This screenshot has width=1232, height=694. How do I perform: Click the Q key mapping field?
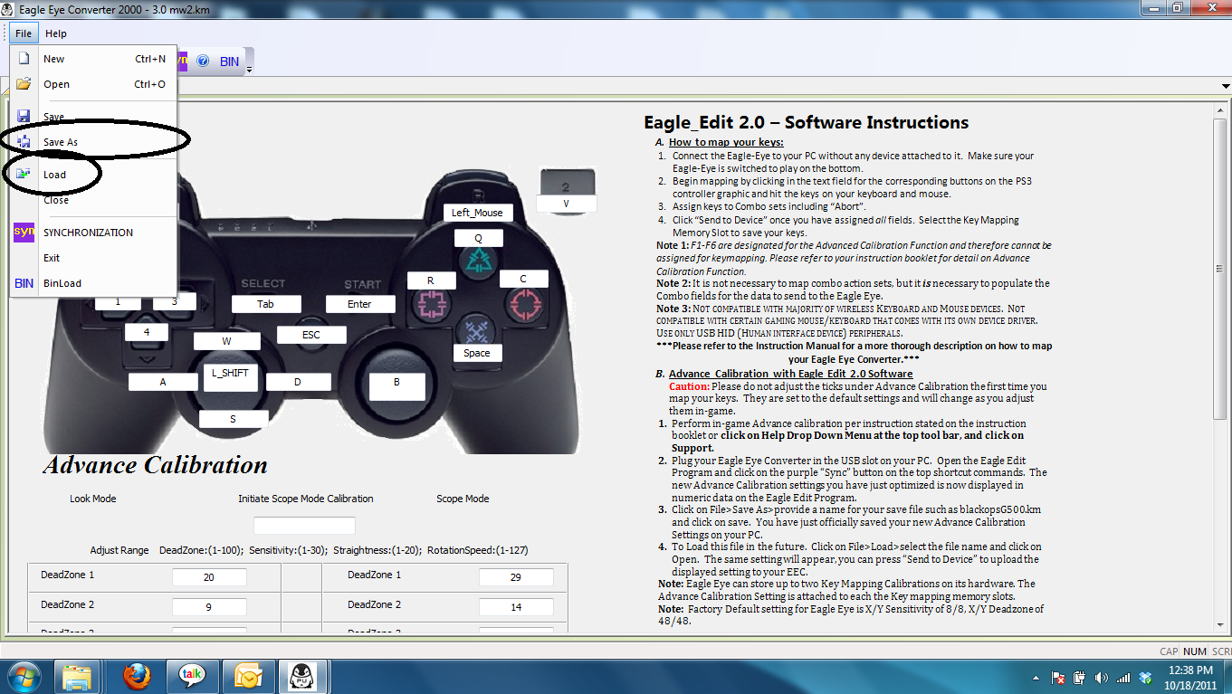click(x=479, y=238)
